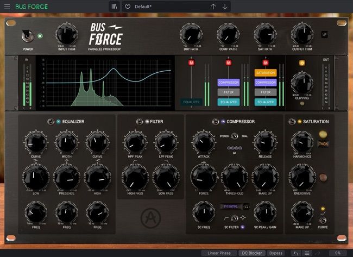The height and width of the screenshot is (257, 353).
Task: Click the saturation Harmonics knob
Action: click(x=302, y=142)
